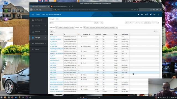Open the Anemoi_Disk1 disk link
The height and width of the screenshot is (99, 177).
click(x=54, y=37)
